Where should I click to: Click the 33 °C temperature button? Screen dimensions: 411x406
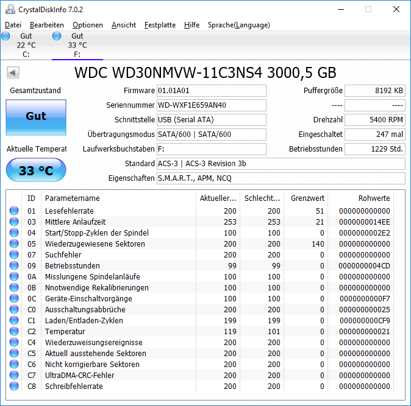pos(36,170)
